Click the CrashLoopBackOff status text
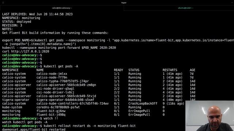 [x=143, y=103]
